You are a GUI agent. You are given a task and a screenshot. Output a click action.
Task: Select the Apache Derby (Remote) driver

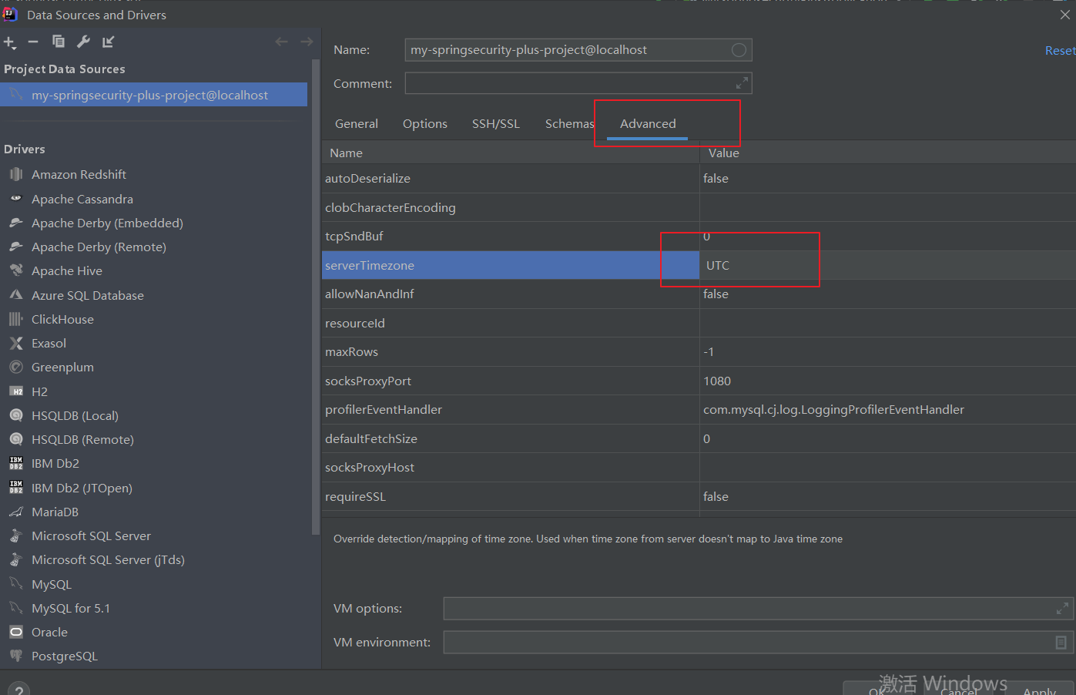(x=99, y=247)
